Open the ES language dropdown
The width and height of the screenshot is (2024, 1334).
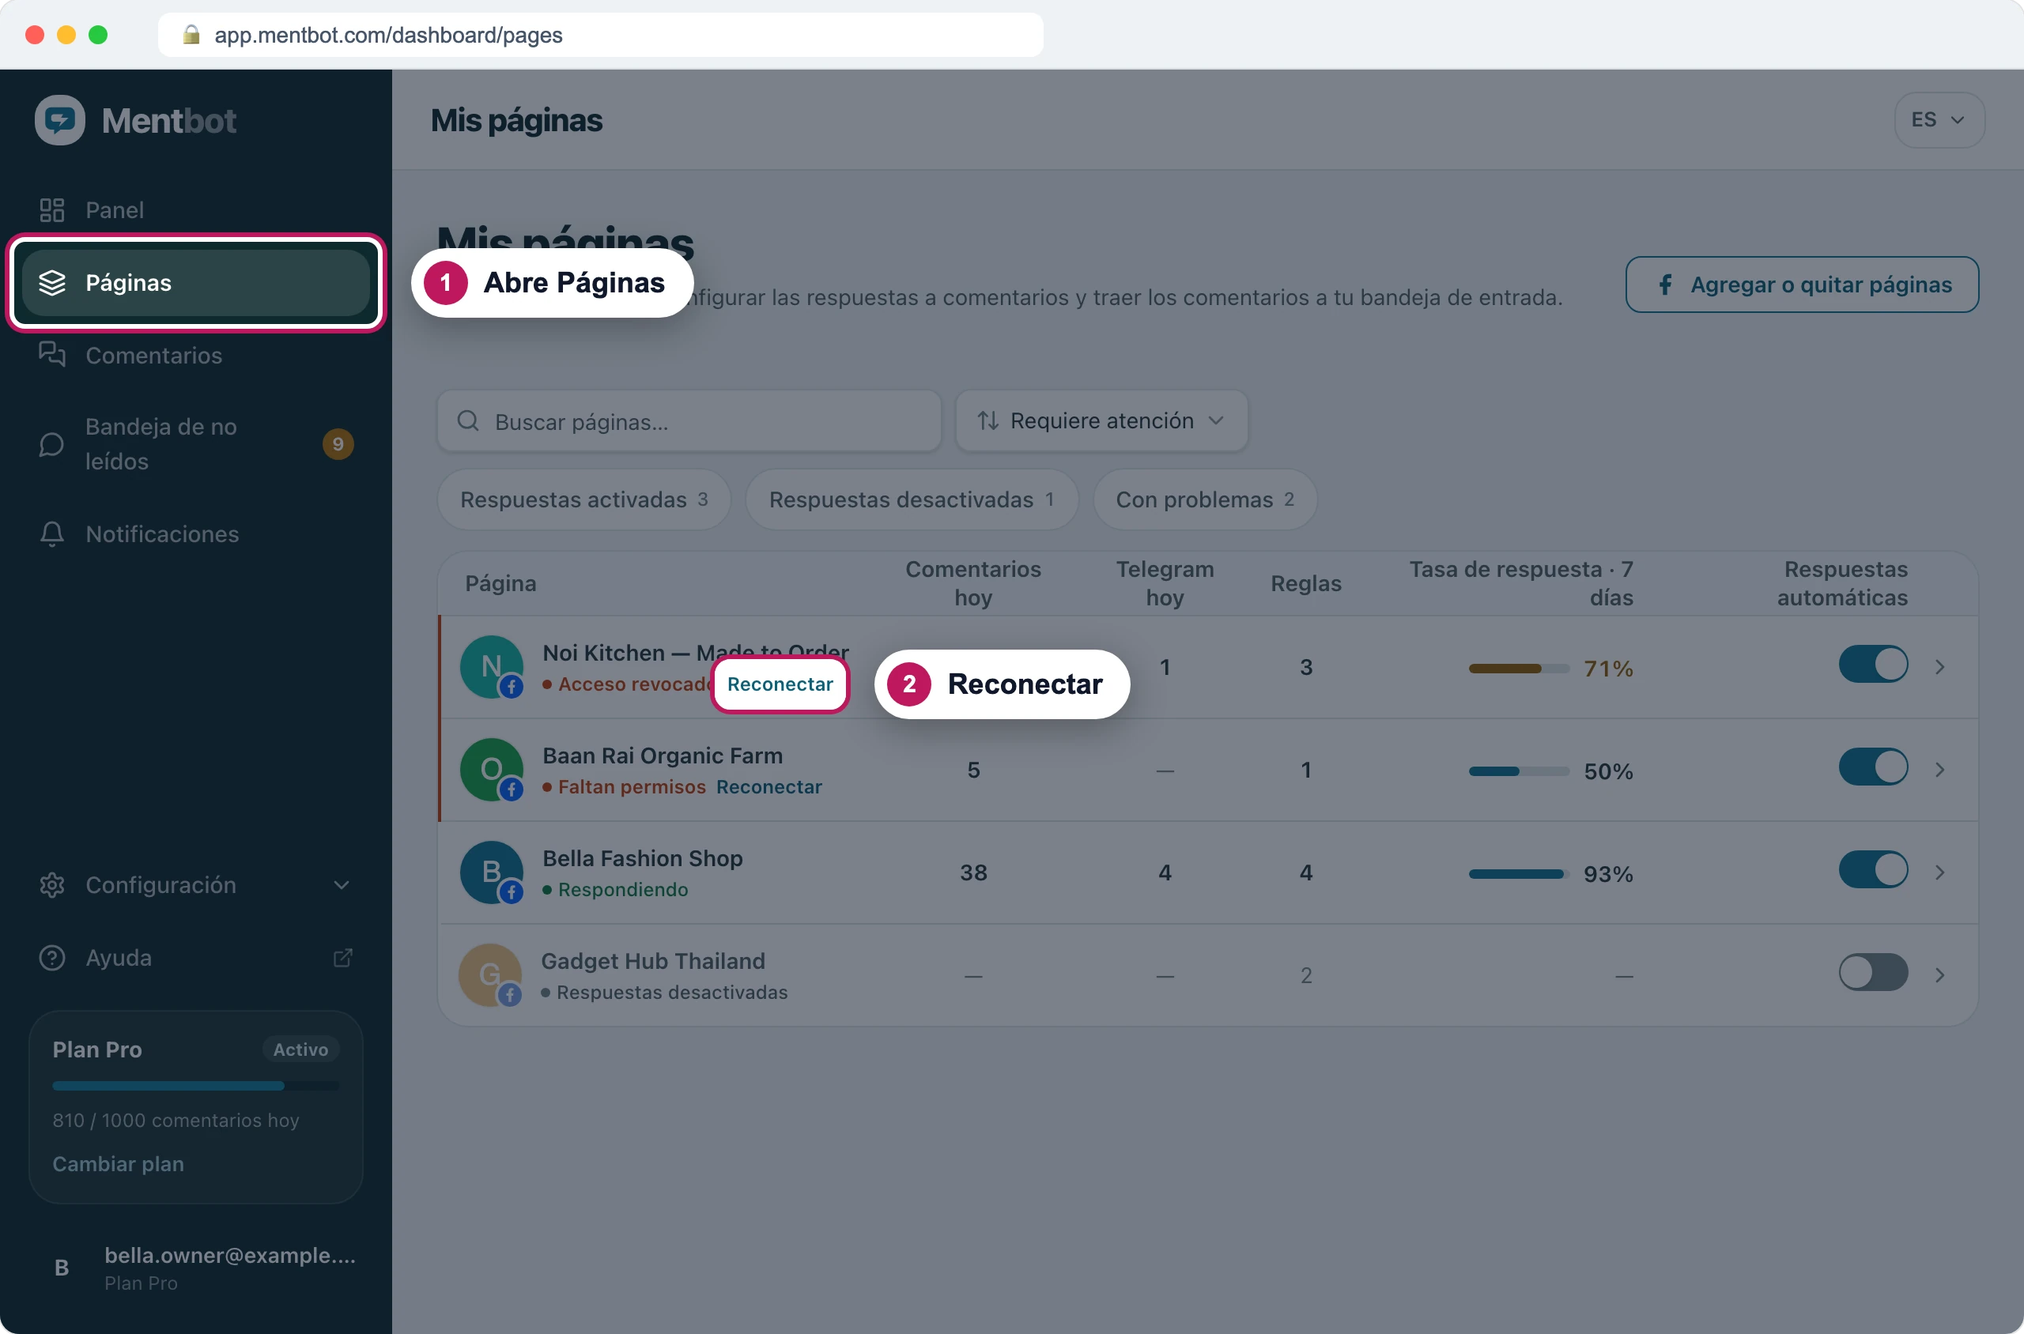(x=1939, y=120)
